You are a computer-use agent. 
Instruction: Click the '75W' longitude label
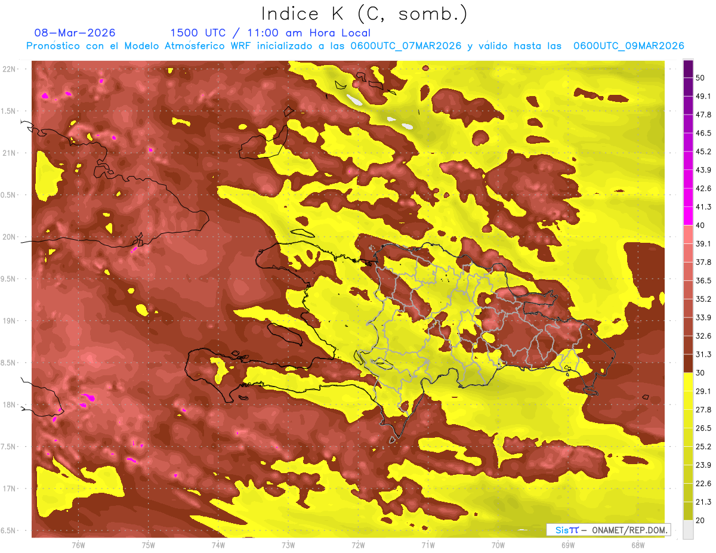[x=149, y=545]
